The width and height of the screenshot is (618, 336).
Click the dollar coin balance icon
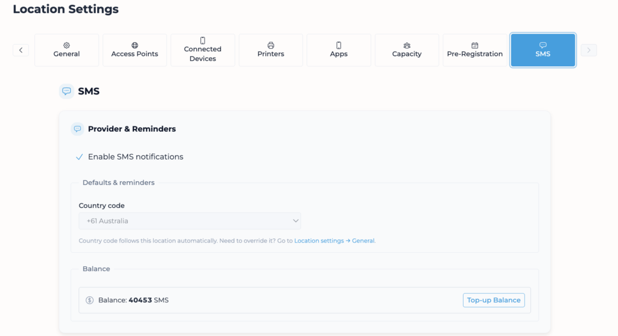pos(90,300)
